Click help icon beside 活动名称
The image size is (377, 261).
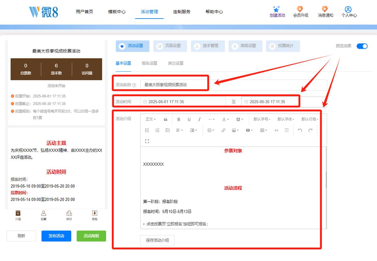(x=134, y=85)
